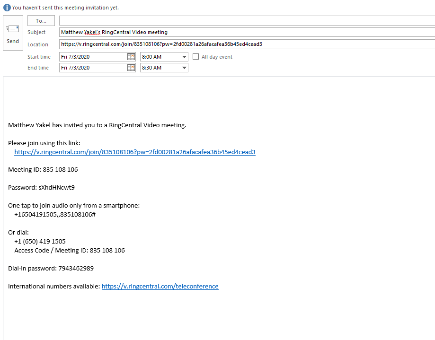Edit the Location field URL
The width and height of the screenshot is (435, 340).
[x=247, y=44]
